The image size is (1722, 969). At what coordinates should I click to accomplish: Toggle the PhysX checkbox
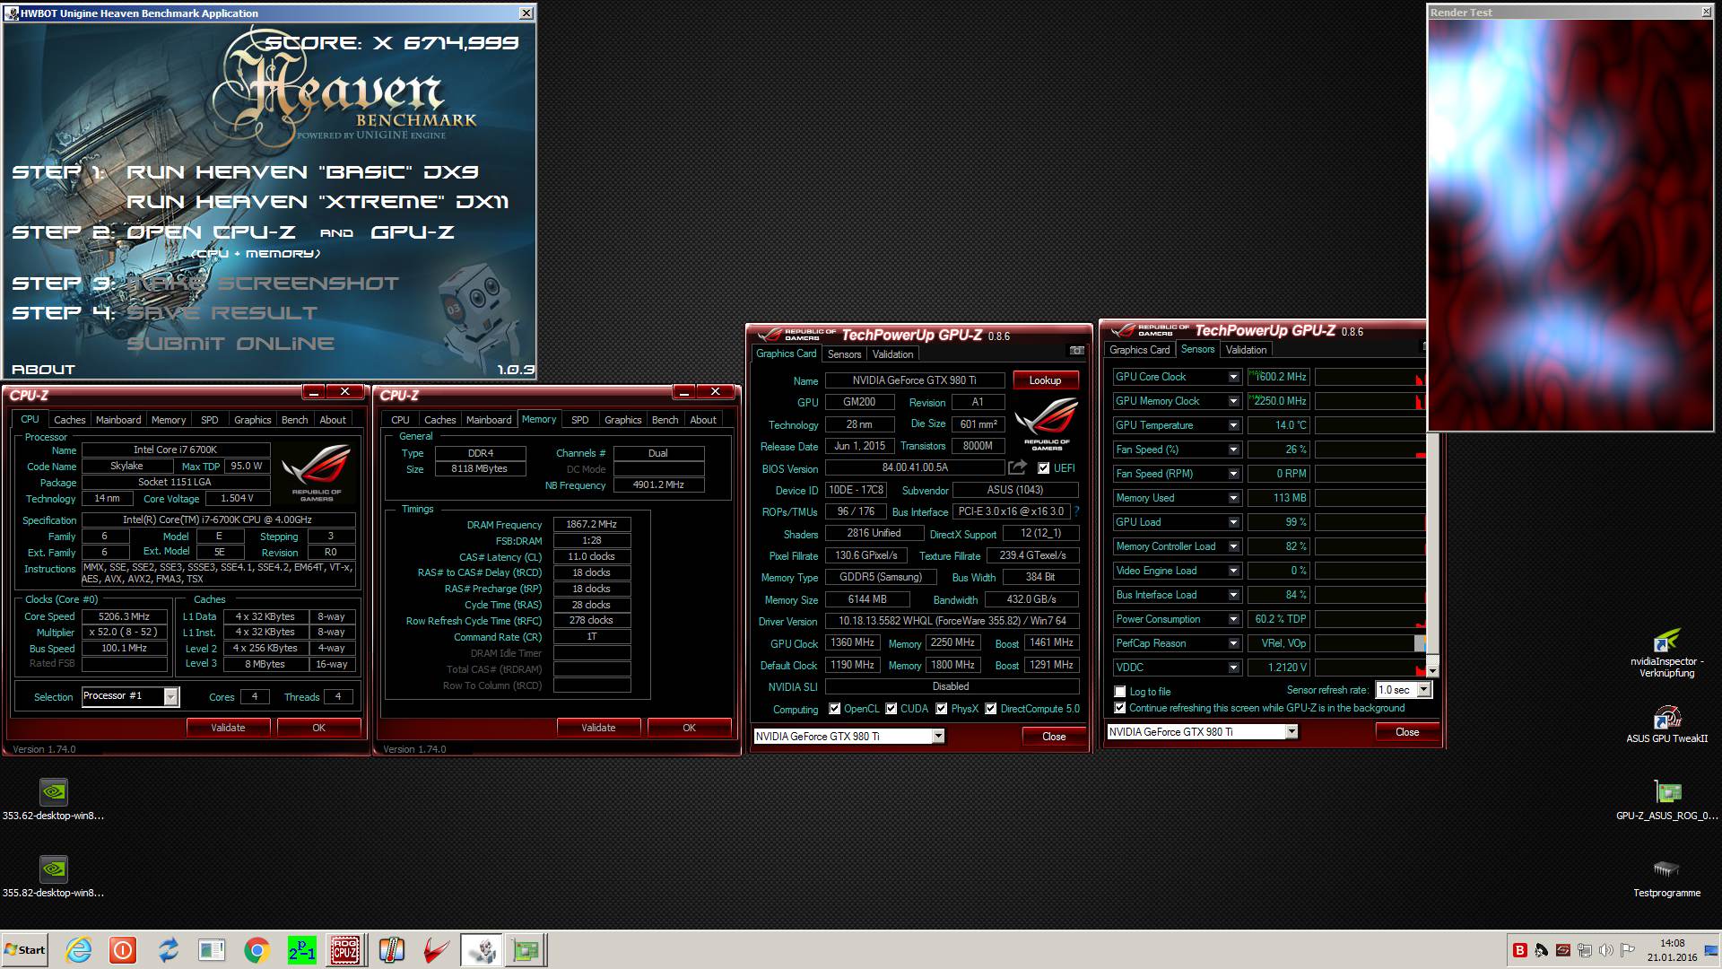[x=942, y=709]
